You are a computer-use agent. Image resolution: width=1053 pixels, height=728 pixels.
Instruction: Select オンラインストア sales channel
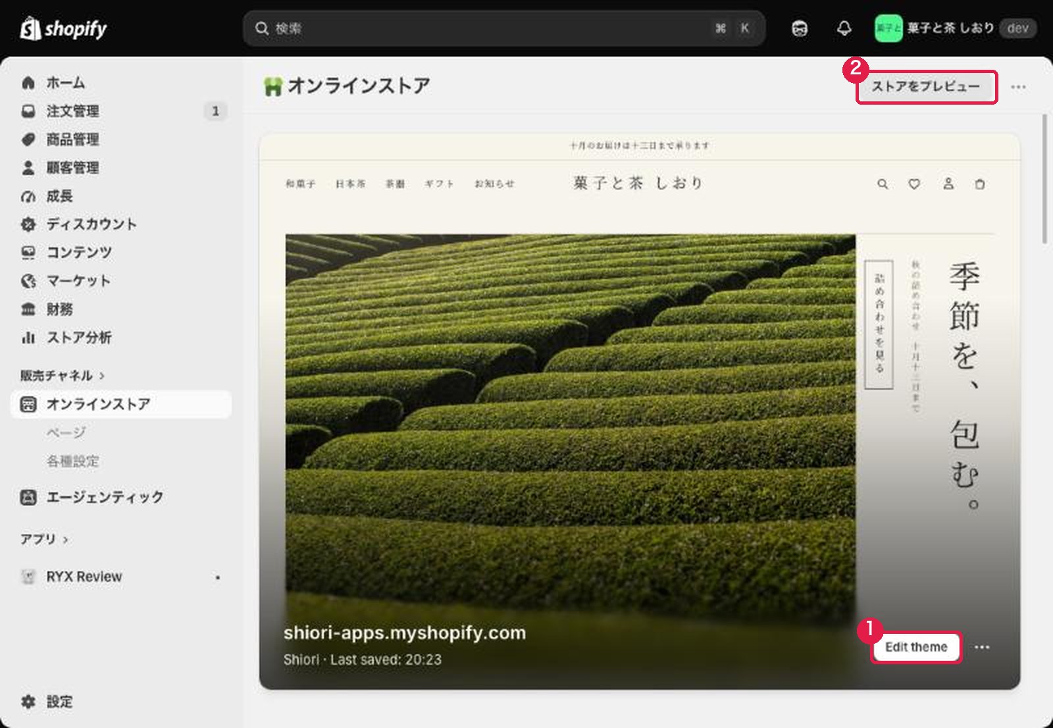click(121, 404)
